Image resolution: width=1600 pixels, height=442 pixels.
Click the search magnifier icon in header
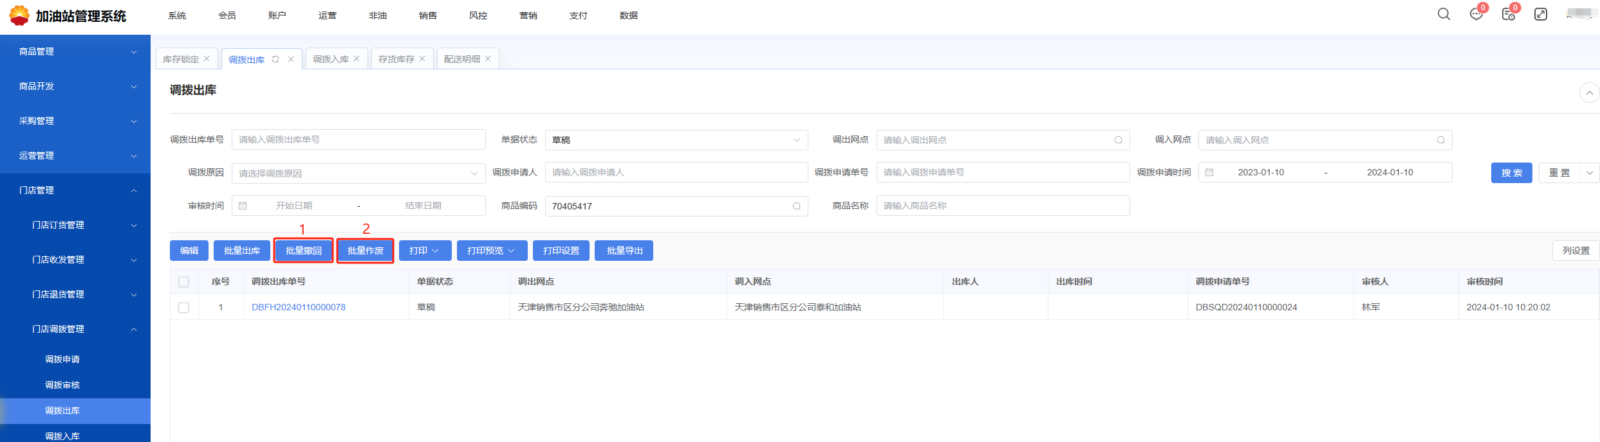tap(1444, 14)
